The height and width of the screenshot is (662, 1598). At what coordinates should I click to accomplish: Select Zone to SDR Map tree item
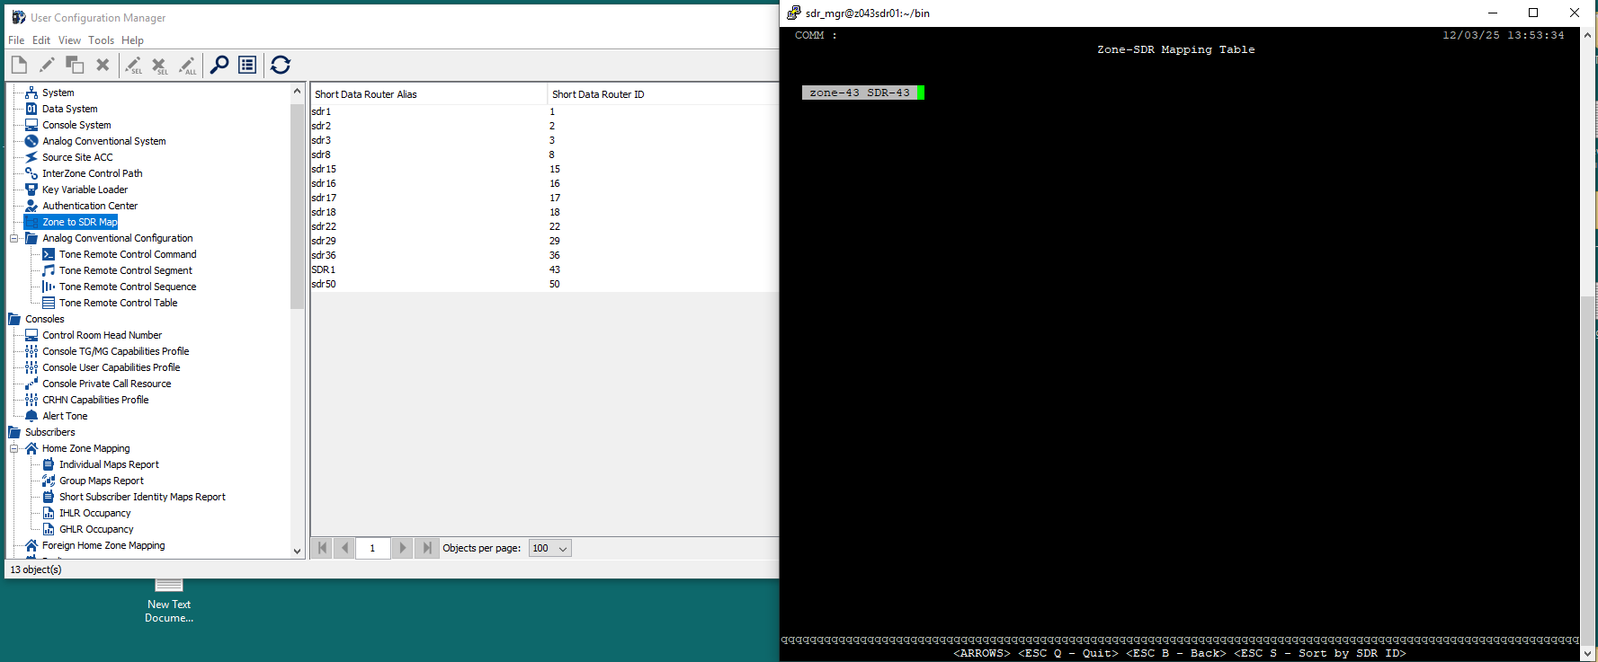(x=79, y=222)
